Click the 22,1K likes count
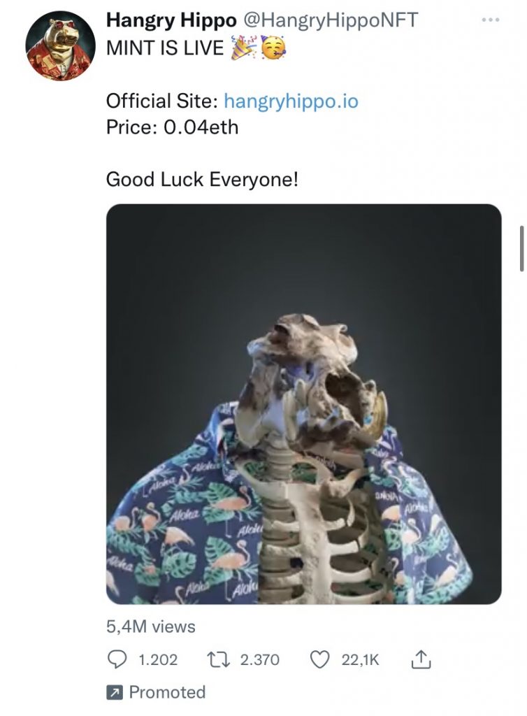The width and height of the screenshot is (527, 716). point(361,659)
